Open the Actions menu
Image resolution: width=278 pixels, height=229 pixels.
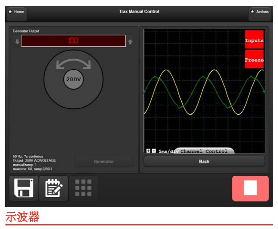click(260, 12)
